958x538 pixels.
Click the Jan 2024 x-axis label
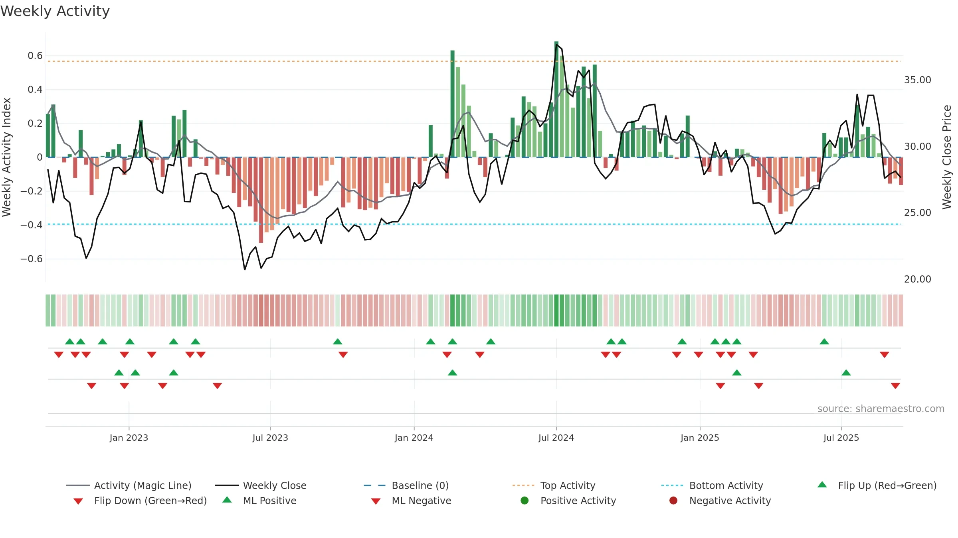click(x=414, y=438)
